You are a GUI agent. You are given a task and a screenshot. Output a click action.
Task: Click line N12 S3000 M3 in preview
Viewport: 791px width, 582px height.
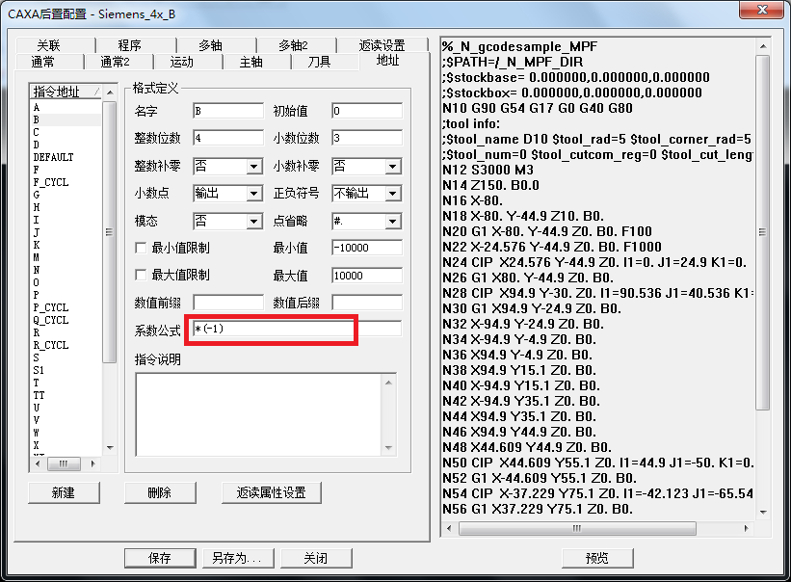click(488, 170)
